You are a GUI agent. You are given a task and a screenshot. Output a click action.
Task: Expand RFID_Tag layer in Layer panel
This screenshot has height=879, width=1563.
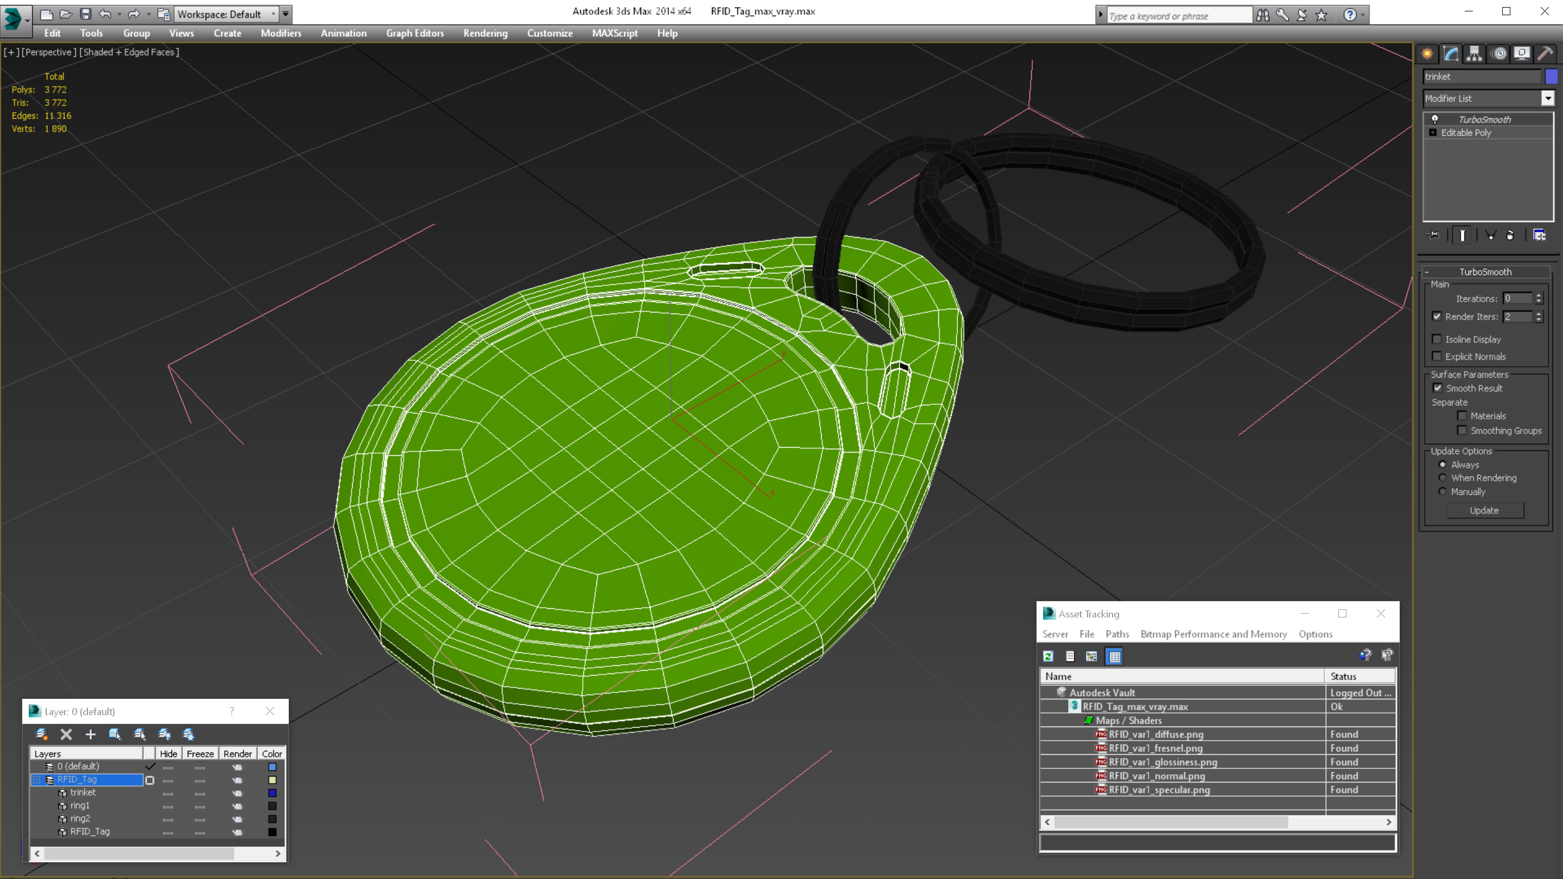tap(35, 779)
